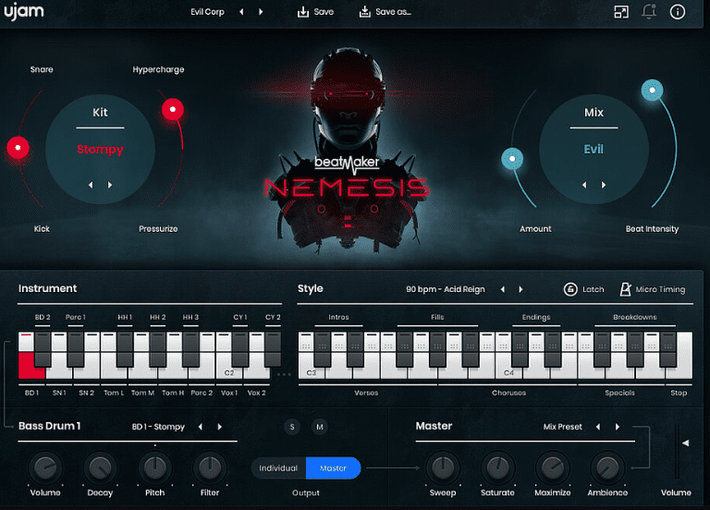
Task: Click the Beat Intensity blue slider handle
Action: click(652, 90)
